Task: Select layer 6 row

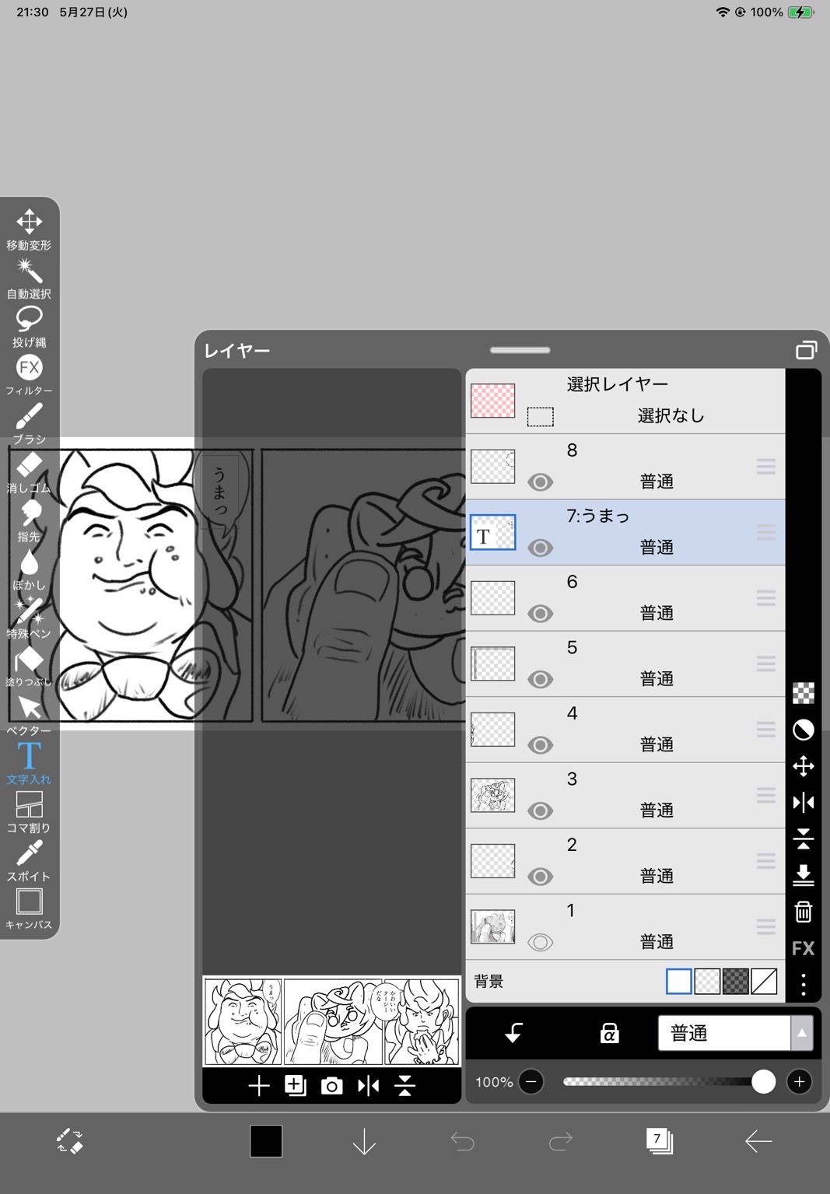Action: point(625,598)
